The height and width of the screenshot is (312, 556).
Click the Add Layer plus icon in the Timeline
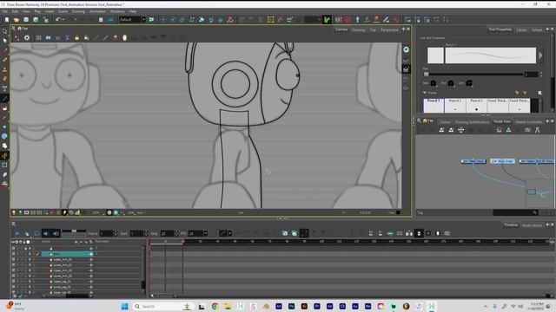[x=76, y=242]
